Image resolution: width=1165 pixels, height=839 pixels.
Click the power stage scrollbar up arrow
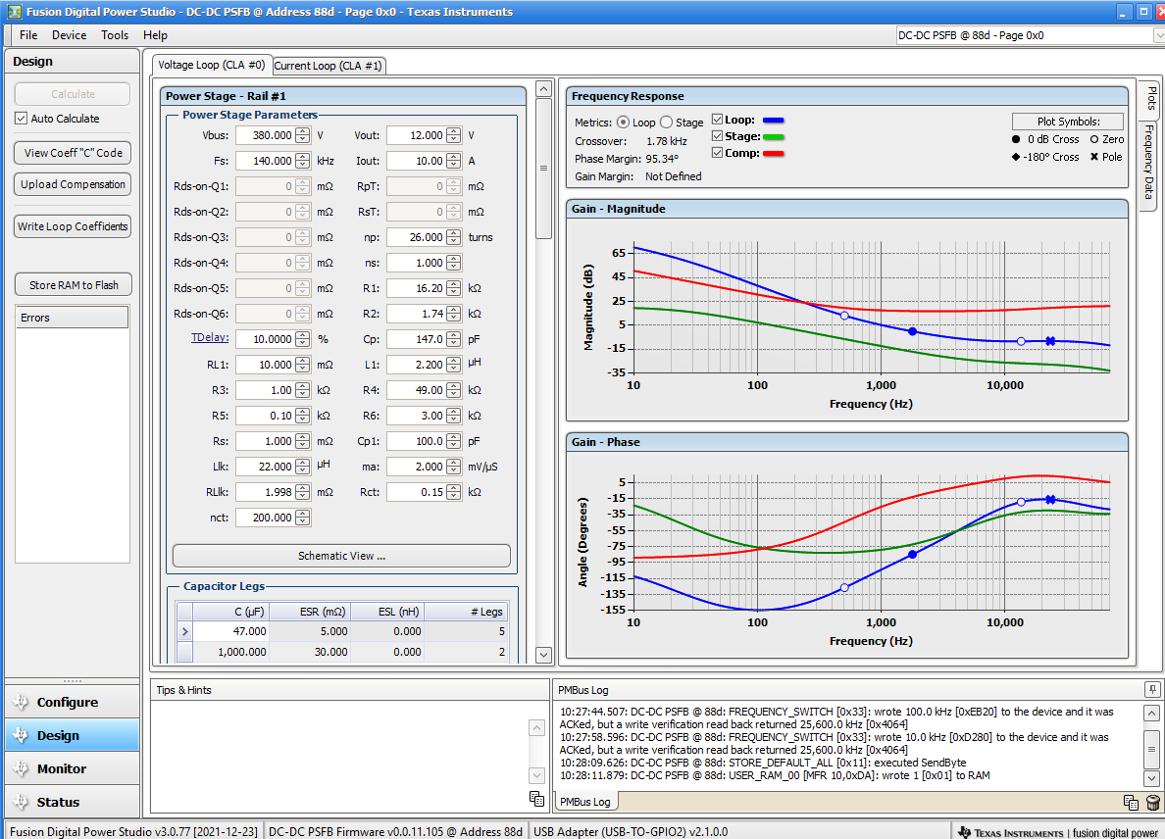(x=544, y=89)
